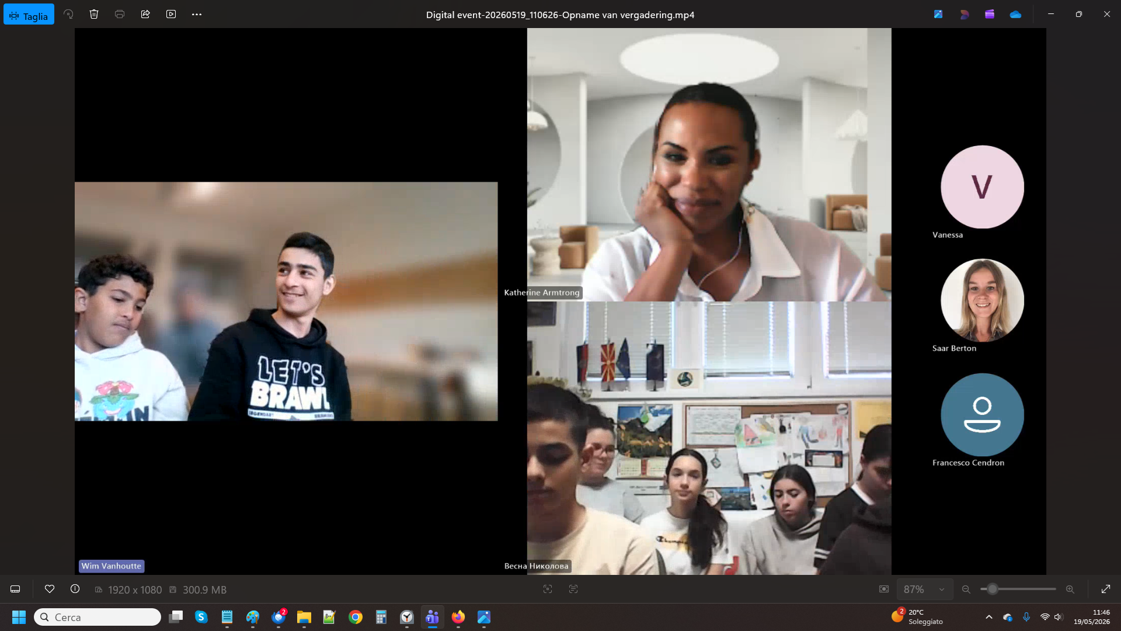Expand hidden system tray icons chevron

tap(988, 617)
